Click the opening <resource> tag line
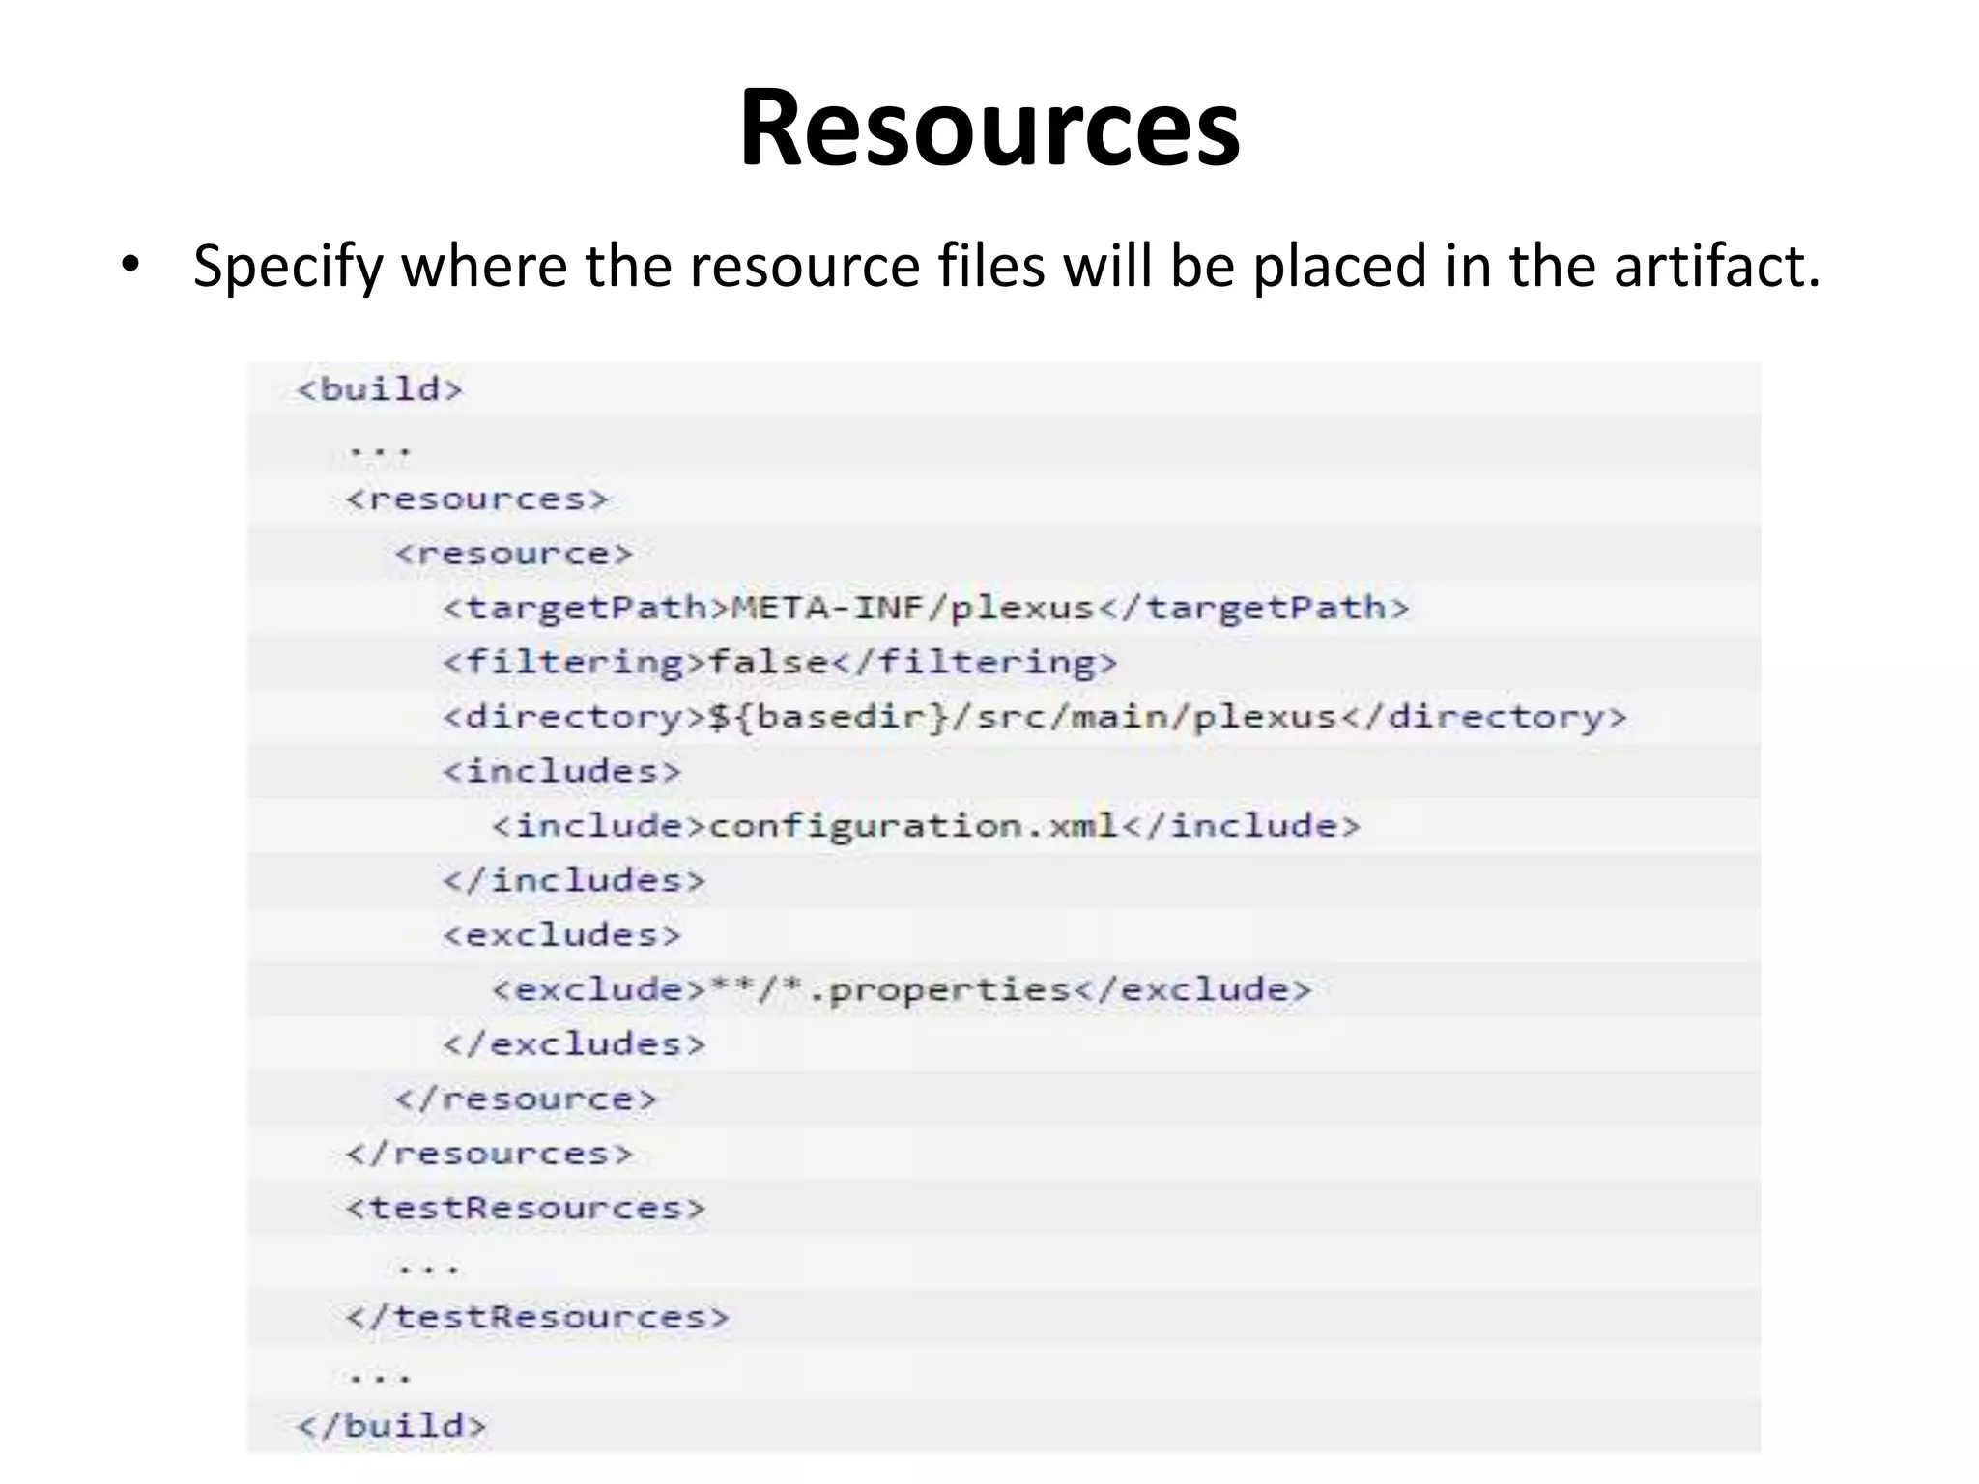This screenshot has width=1979, height=1484. point(514,554)
